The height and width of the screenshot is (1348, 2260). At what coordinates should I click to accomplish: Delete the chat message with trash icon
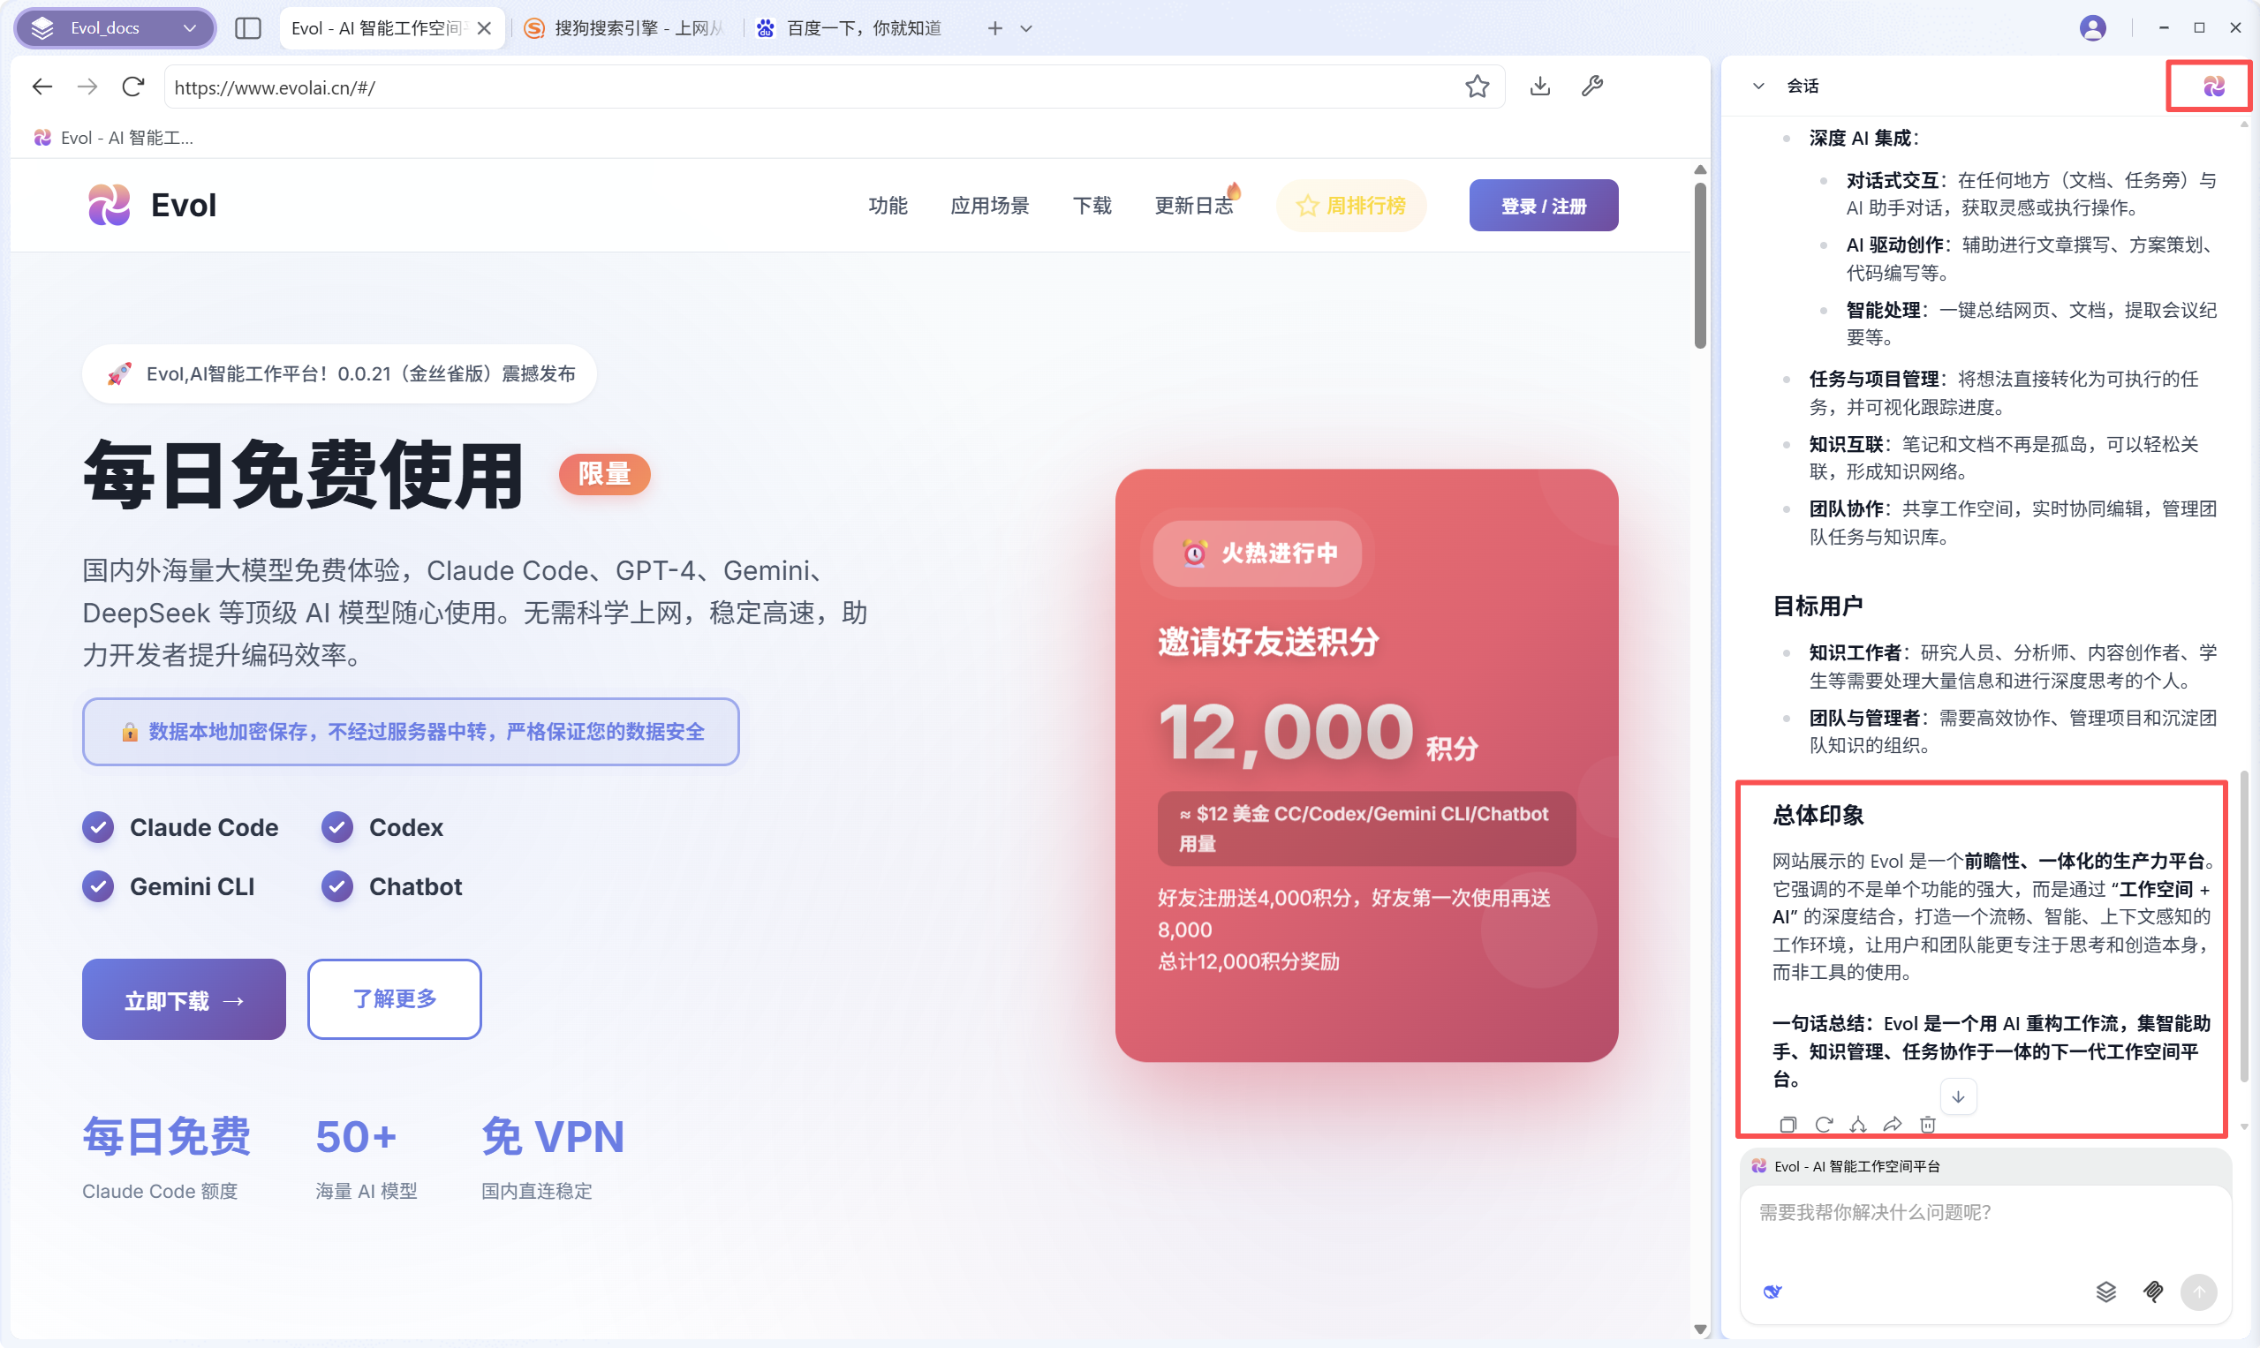(x=1927, y=1125)
